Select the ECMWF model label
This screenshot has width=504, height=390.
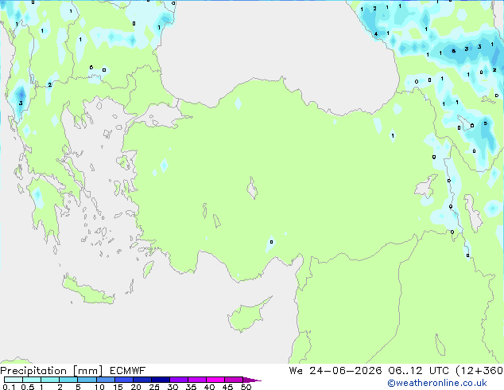tap(128, 371)
